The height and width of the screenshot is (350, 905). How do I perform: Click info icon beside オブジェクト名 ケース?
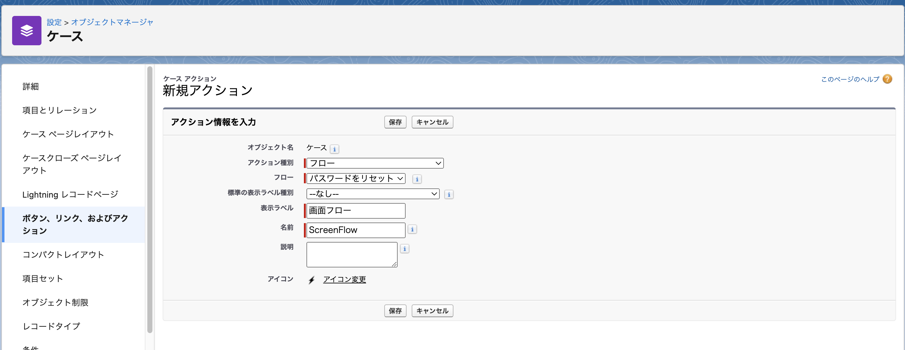pos(335,149)
